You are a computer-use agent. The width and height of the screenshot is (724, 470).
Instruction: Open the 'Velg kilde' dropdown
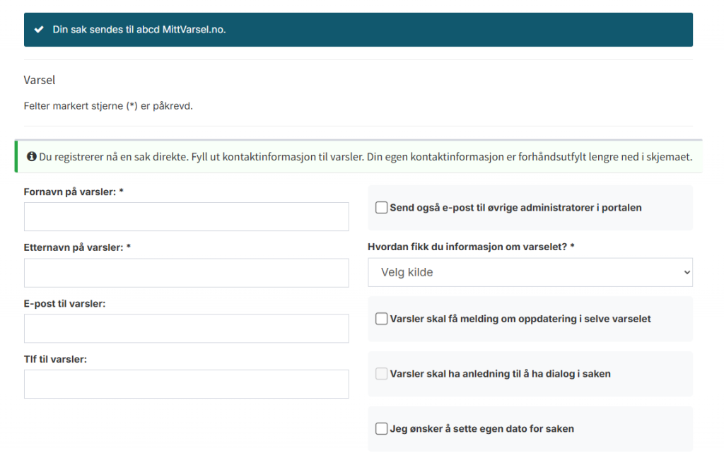pos(530,272)
